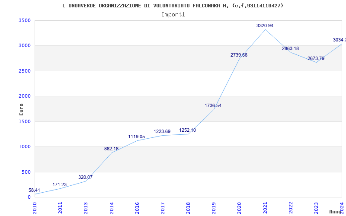Select the 2673.79 data label
346x216 pixels.
[316, 58]
